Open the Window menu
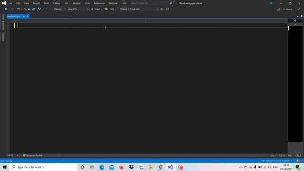 pyautogui.click(x=113, y=3)
